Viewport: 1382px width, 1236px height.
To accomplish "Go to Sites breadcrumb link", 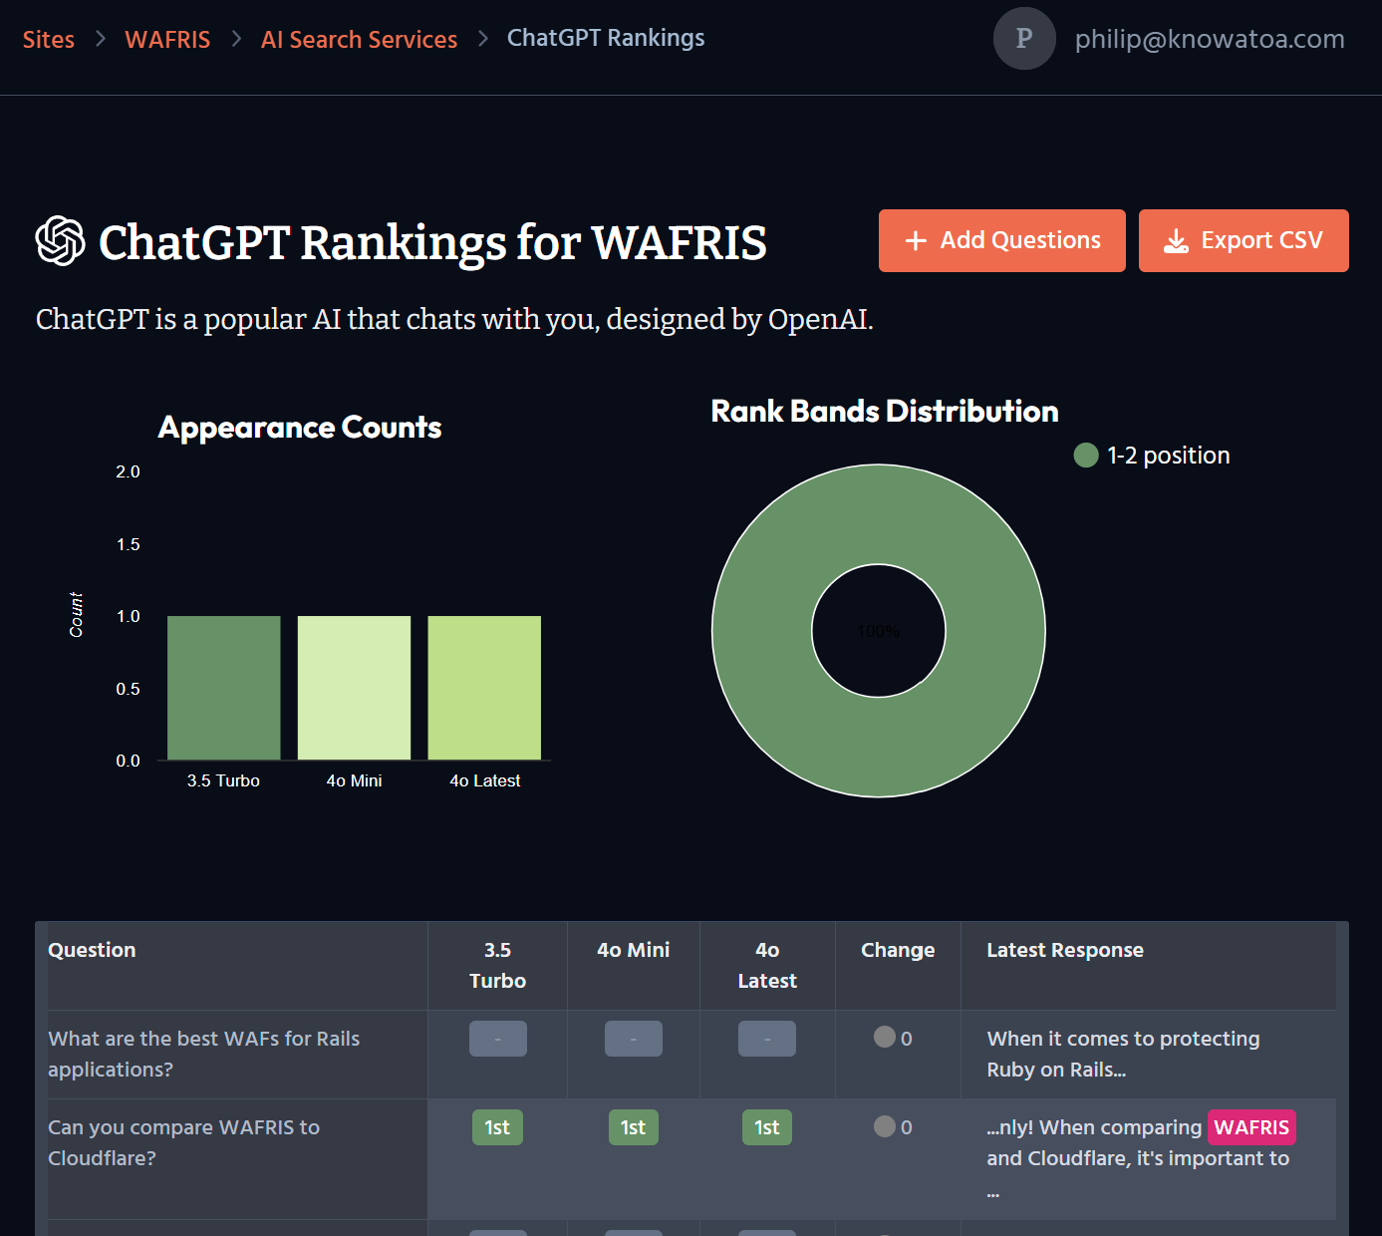I will [x=49, y=40].
